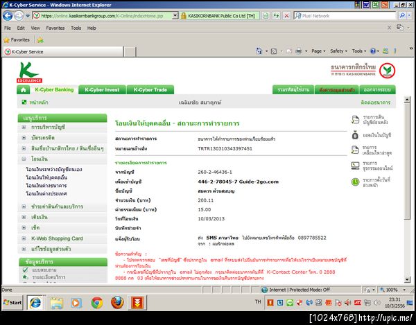Expand the เติมเงิน menu item
416x325 pixels.
pos(24,217)
